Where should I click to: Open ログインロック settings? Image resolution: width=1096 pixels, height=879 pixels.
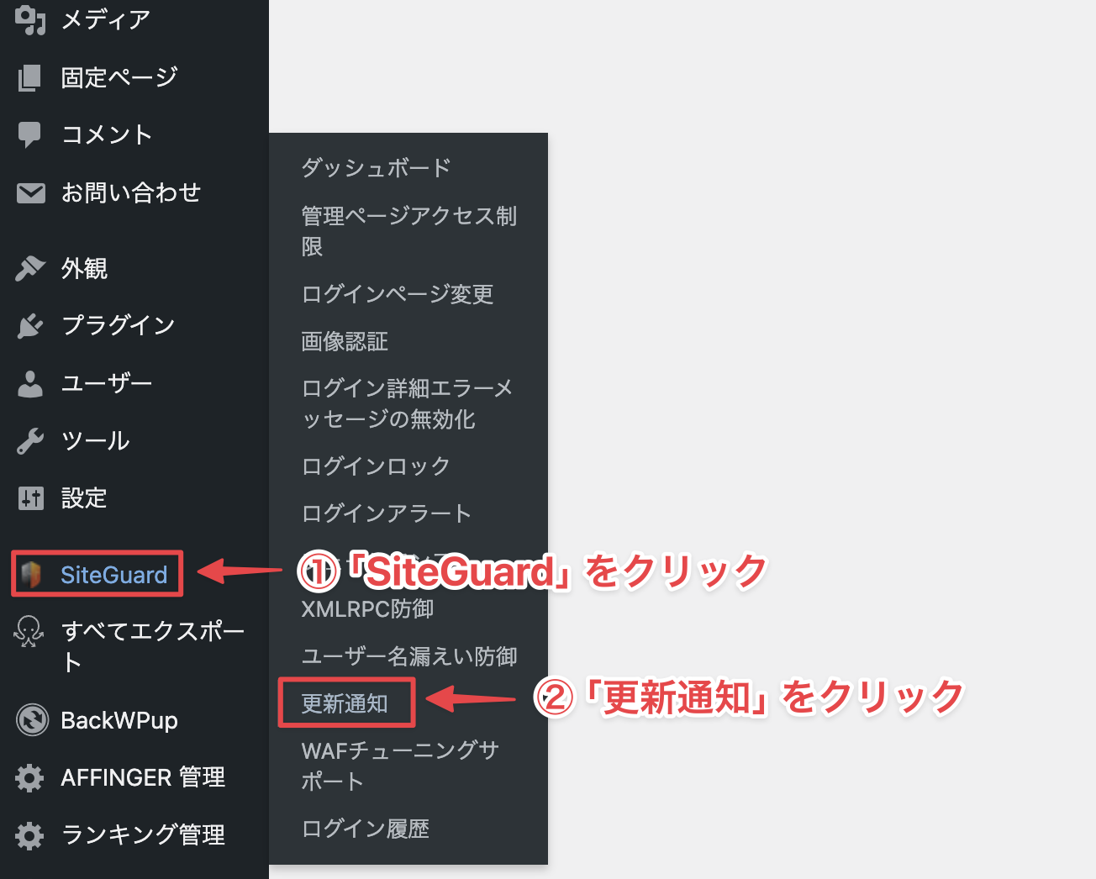(376, 466)
